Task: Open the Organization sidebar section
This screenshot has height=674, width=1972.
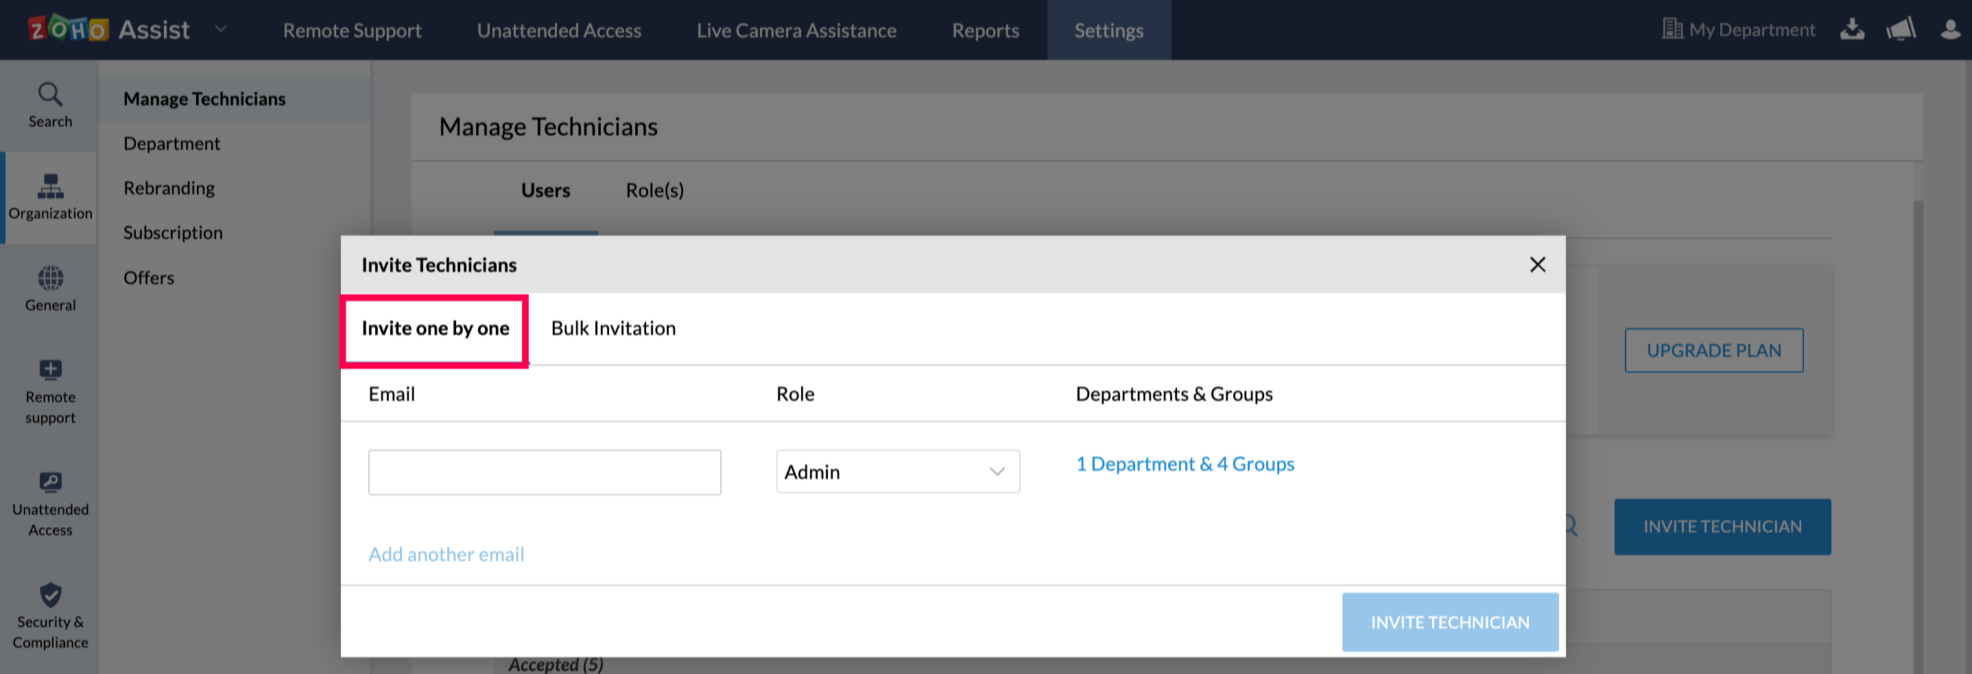Action: click(50, 196)
